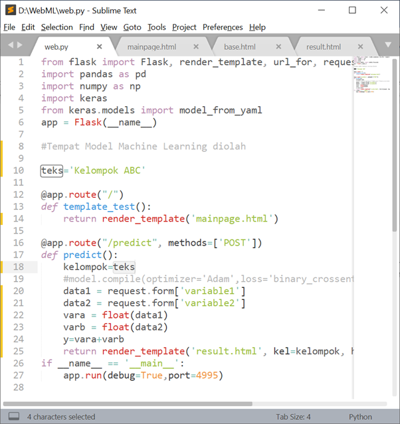The height and width of the screenshot is (424, 400).
Task: Open the Preferences menu
Action: pos(223,27)
